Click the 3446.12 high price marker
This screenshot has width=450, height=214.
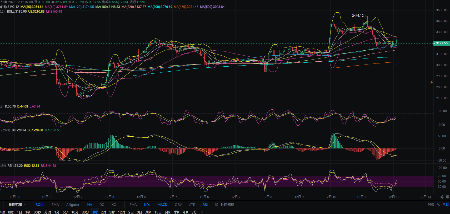pyautogui.click(x=358, y=16)
